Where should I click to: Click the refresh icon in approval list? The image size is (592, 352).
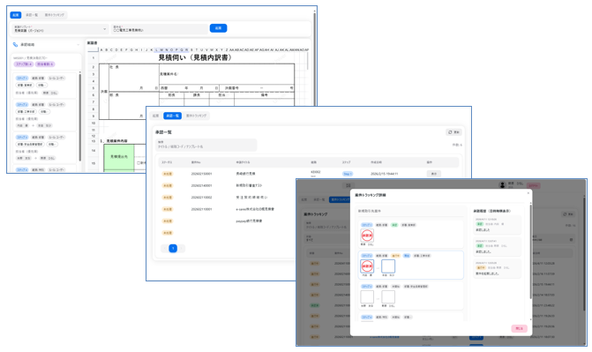tap(450, 132)
